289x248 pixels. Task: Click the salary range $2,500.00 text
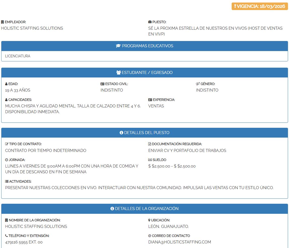pyautogui.click(x=172, y=166)
